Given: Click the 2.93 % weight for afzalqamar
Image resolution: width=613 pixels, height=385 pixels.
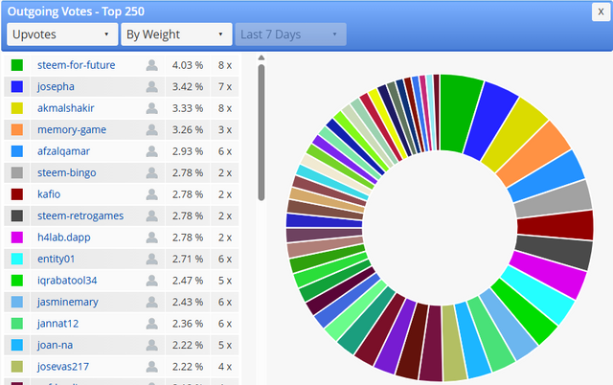Looking at the screenshot, I should click(x=188, y=151).
